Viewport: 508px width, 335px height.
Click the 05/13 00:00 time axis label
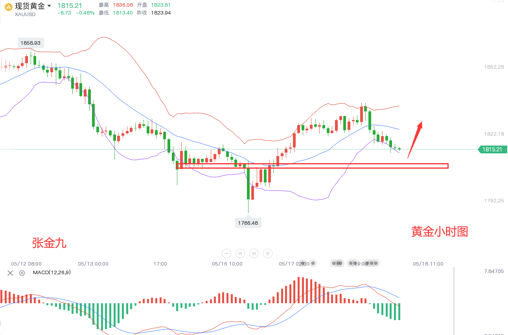coord(93,264)
